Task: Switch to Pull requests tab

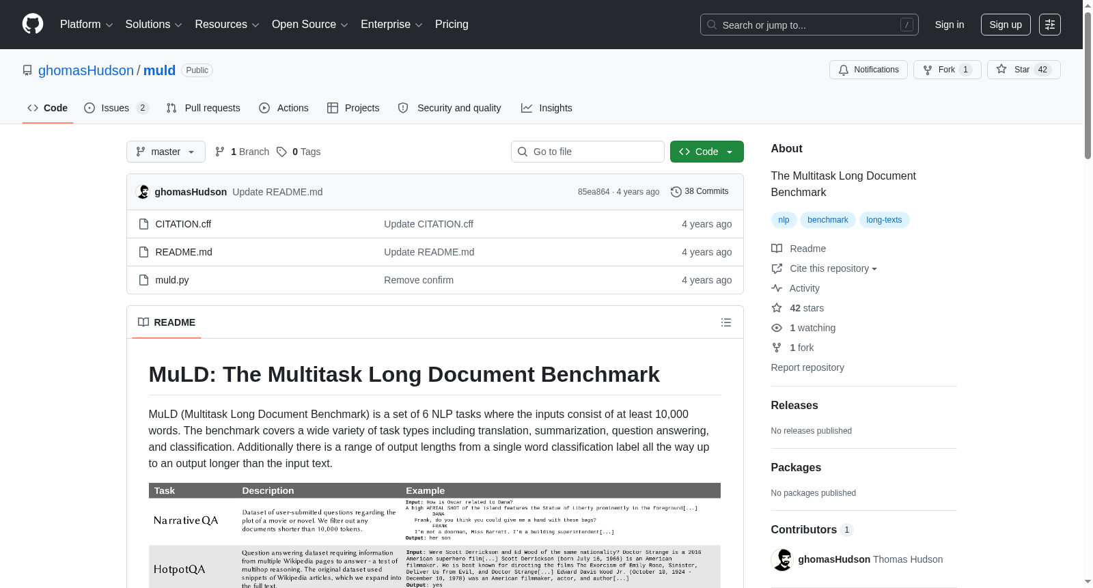Action: [204, 108]
